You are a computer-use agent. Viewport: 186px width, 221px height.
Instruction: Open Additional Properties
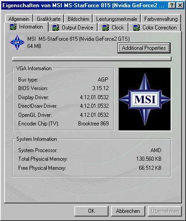(x=144, y=48)
